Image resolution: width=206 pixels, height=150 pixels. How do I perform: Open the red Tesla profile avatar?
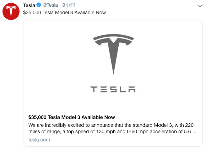[x=11, y=11]
